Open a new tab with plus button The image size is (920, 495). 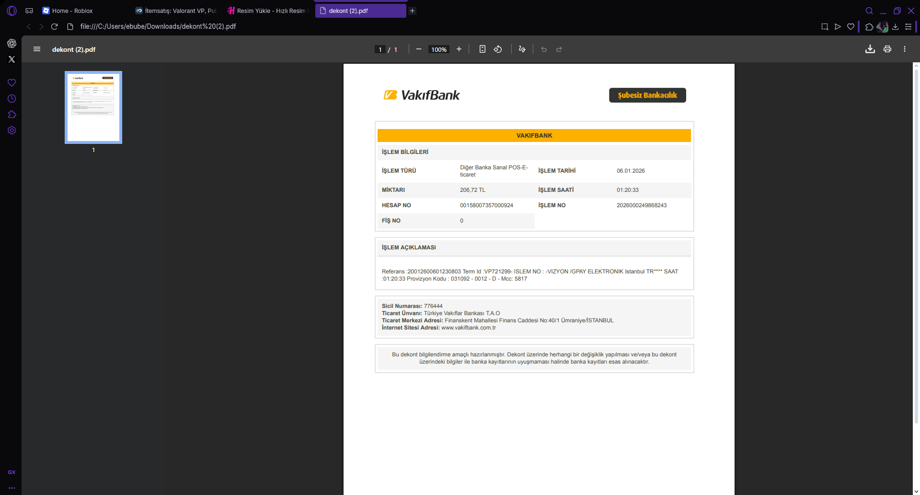click(412, 11)
